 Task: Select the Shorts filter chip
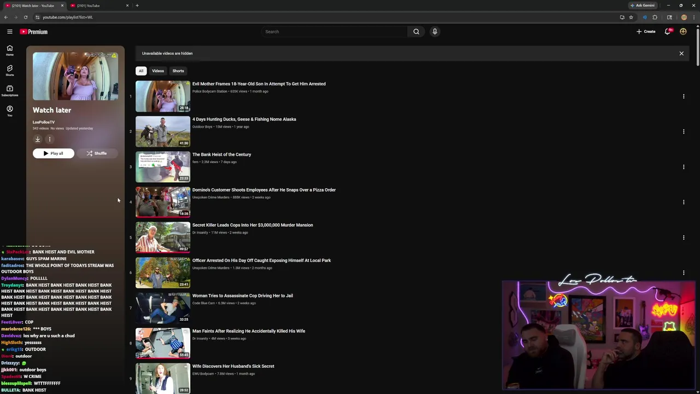click(x=178, y=71)
